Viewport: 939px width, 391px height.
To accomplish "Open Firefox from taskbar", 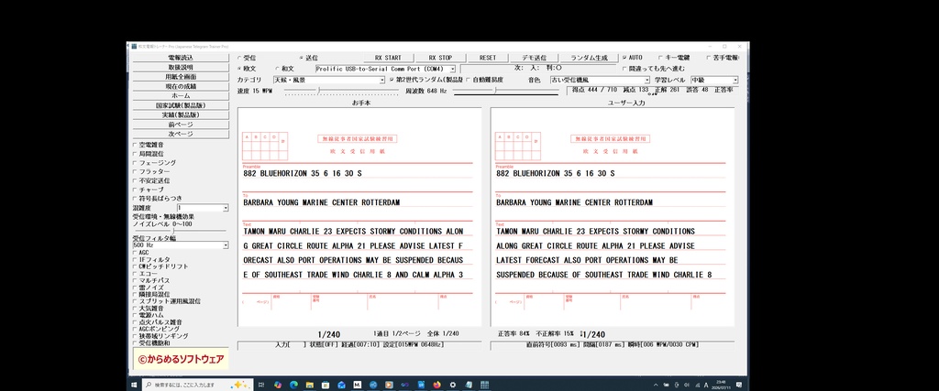I will (436, 385).
